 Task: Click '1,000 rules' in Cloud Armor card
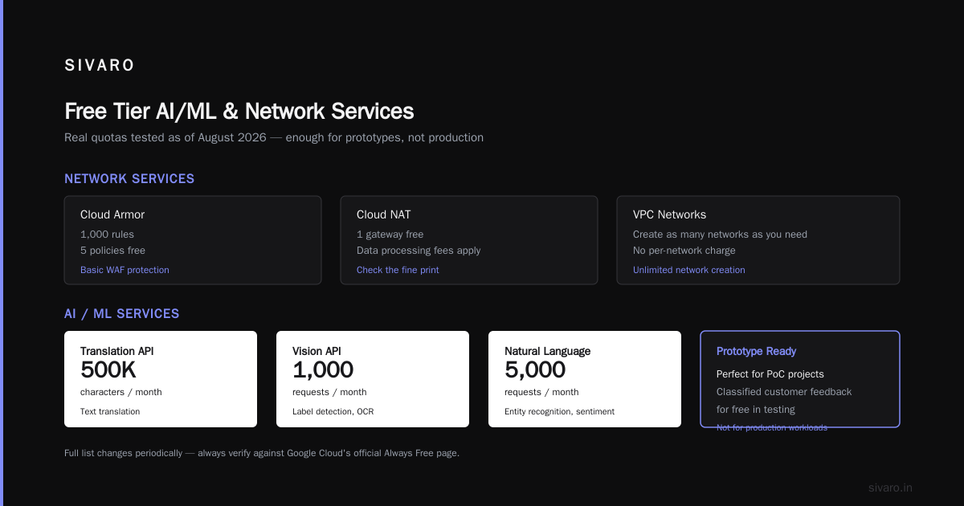click(x=107, y=235)
